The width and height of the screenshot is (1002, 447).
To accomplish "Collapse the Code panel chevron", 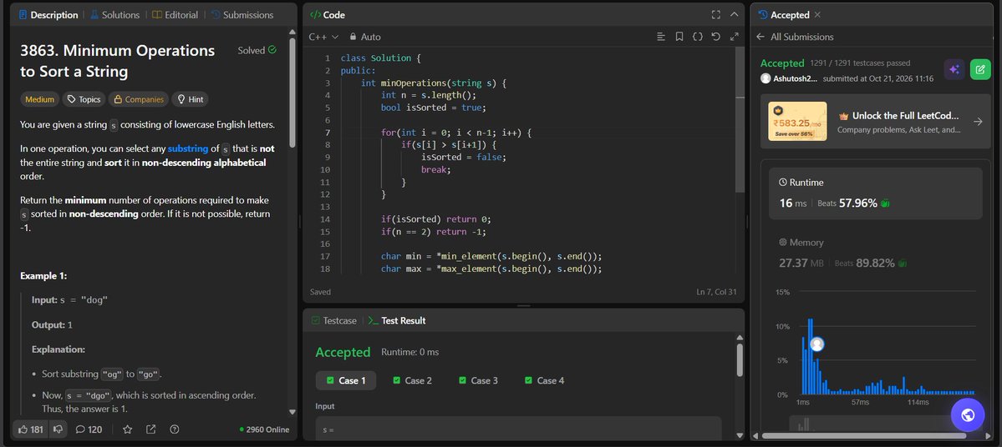I will point(735,15).
